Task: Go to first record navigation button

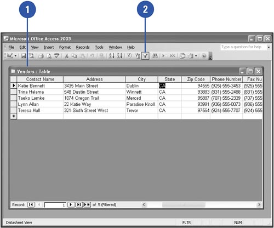Action: (31, 204)
